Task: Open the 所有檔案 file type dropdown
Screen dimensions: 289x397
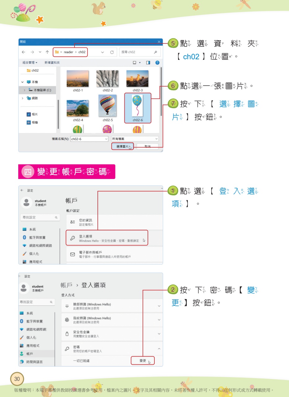Action: (x=135, y=139)
